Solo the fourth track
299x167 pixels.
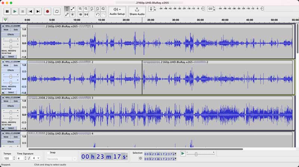[x=16, y=137]
